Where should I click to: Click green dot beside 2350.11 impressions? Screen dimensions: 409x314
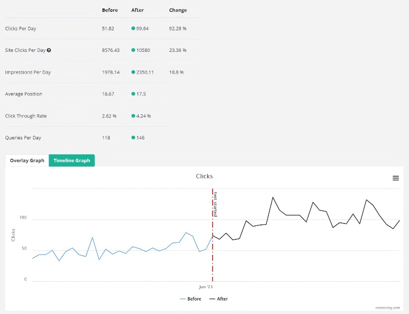[x=133, y=72]
